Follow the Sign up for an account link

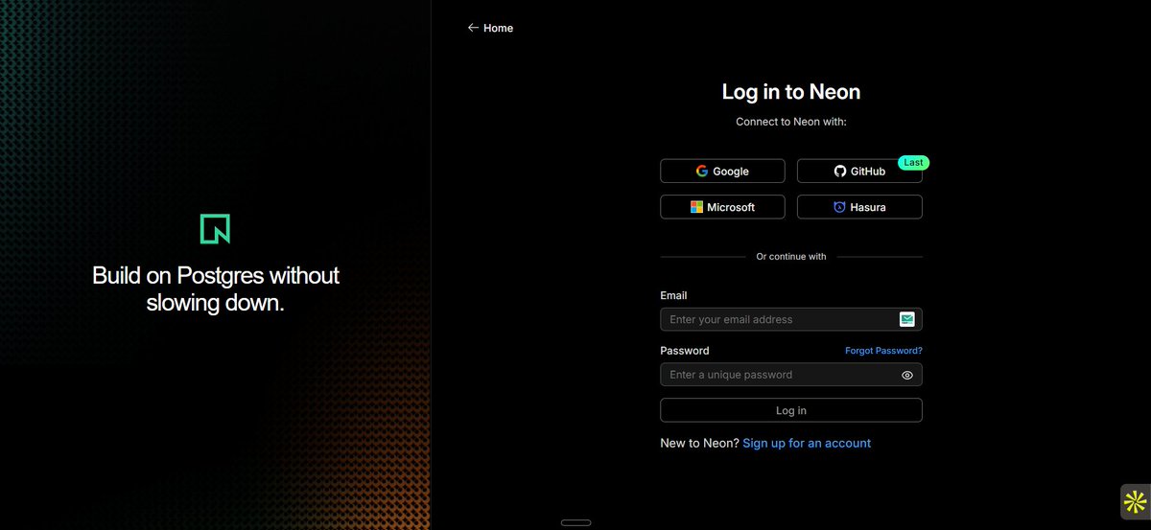(x=807, y=443)
